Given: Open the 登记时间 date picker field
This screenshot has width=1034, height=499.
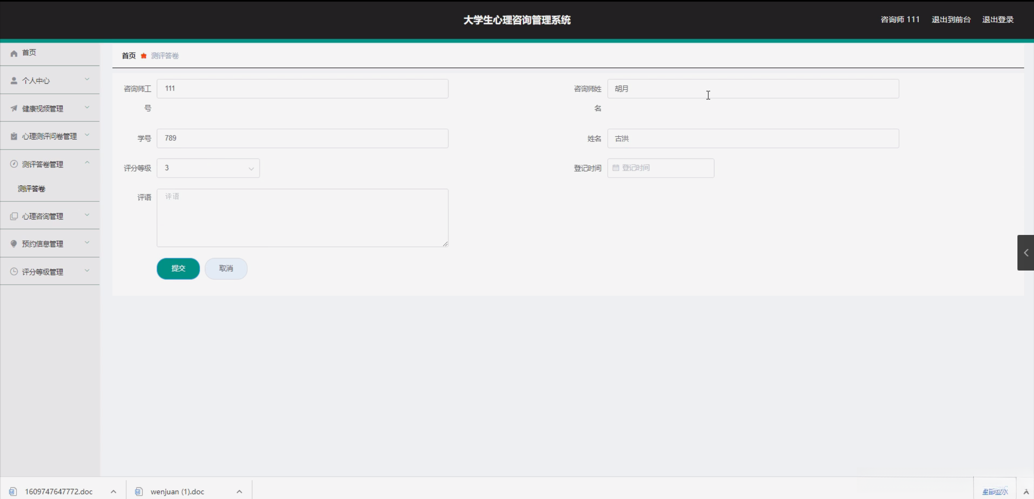Looking at the screenshot, I should pos(661,168).
